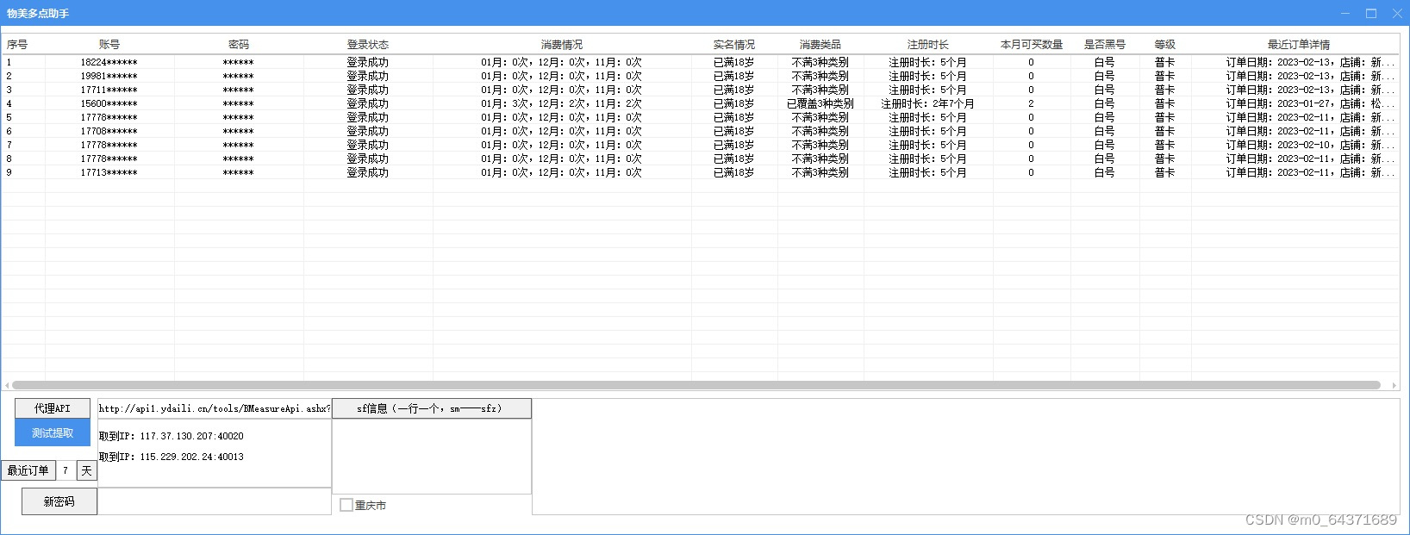
Task: Click the 登录成功 status in row 1
Action: click(x=368, y=62)
